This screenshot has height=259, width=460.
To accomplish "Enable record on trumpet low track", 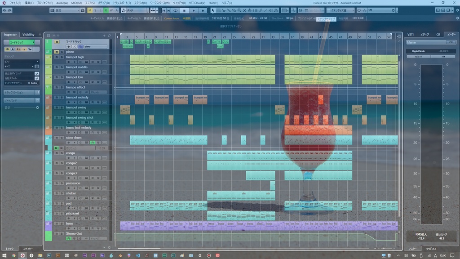I will [x=68, y=82].
